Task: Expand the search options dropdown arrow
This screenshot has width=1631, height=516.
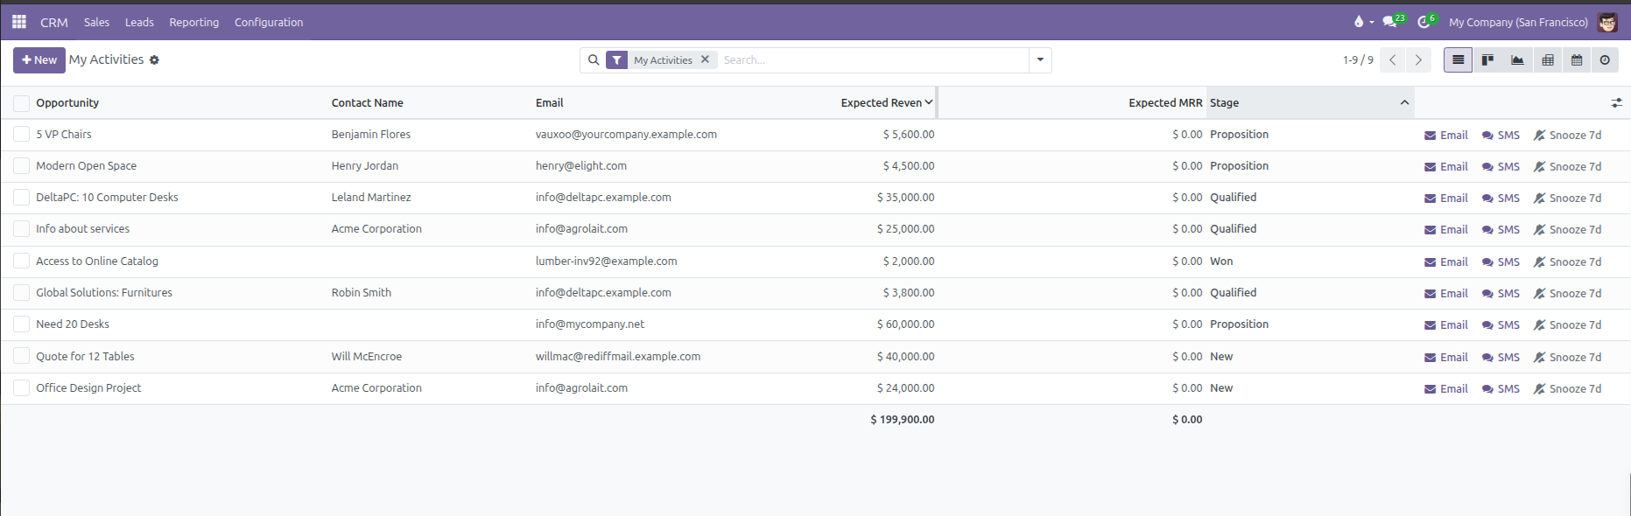Action: pyautogui.click(x=1040, y=60)
